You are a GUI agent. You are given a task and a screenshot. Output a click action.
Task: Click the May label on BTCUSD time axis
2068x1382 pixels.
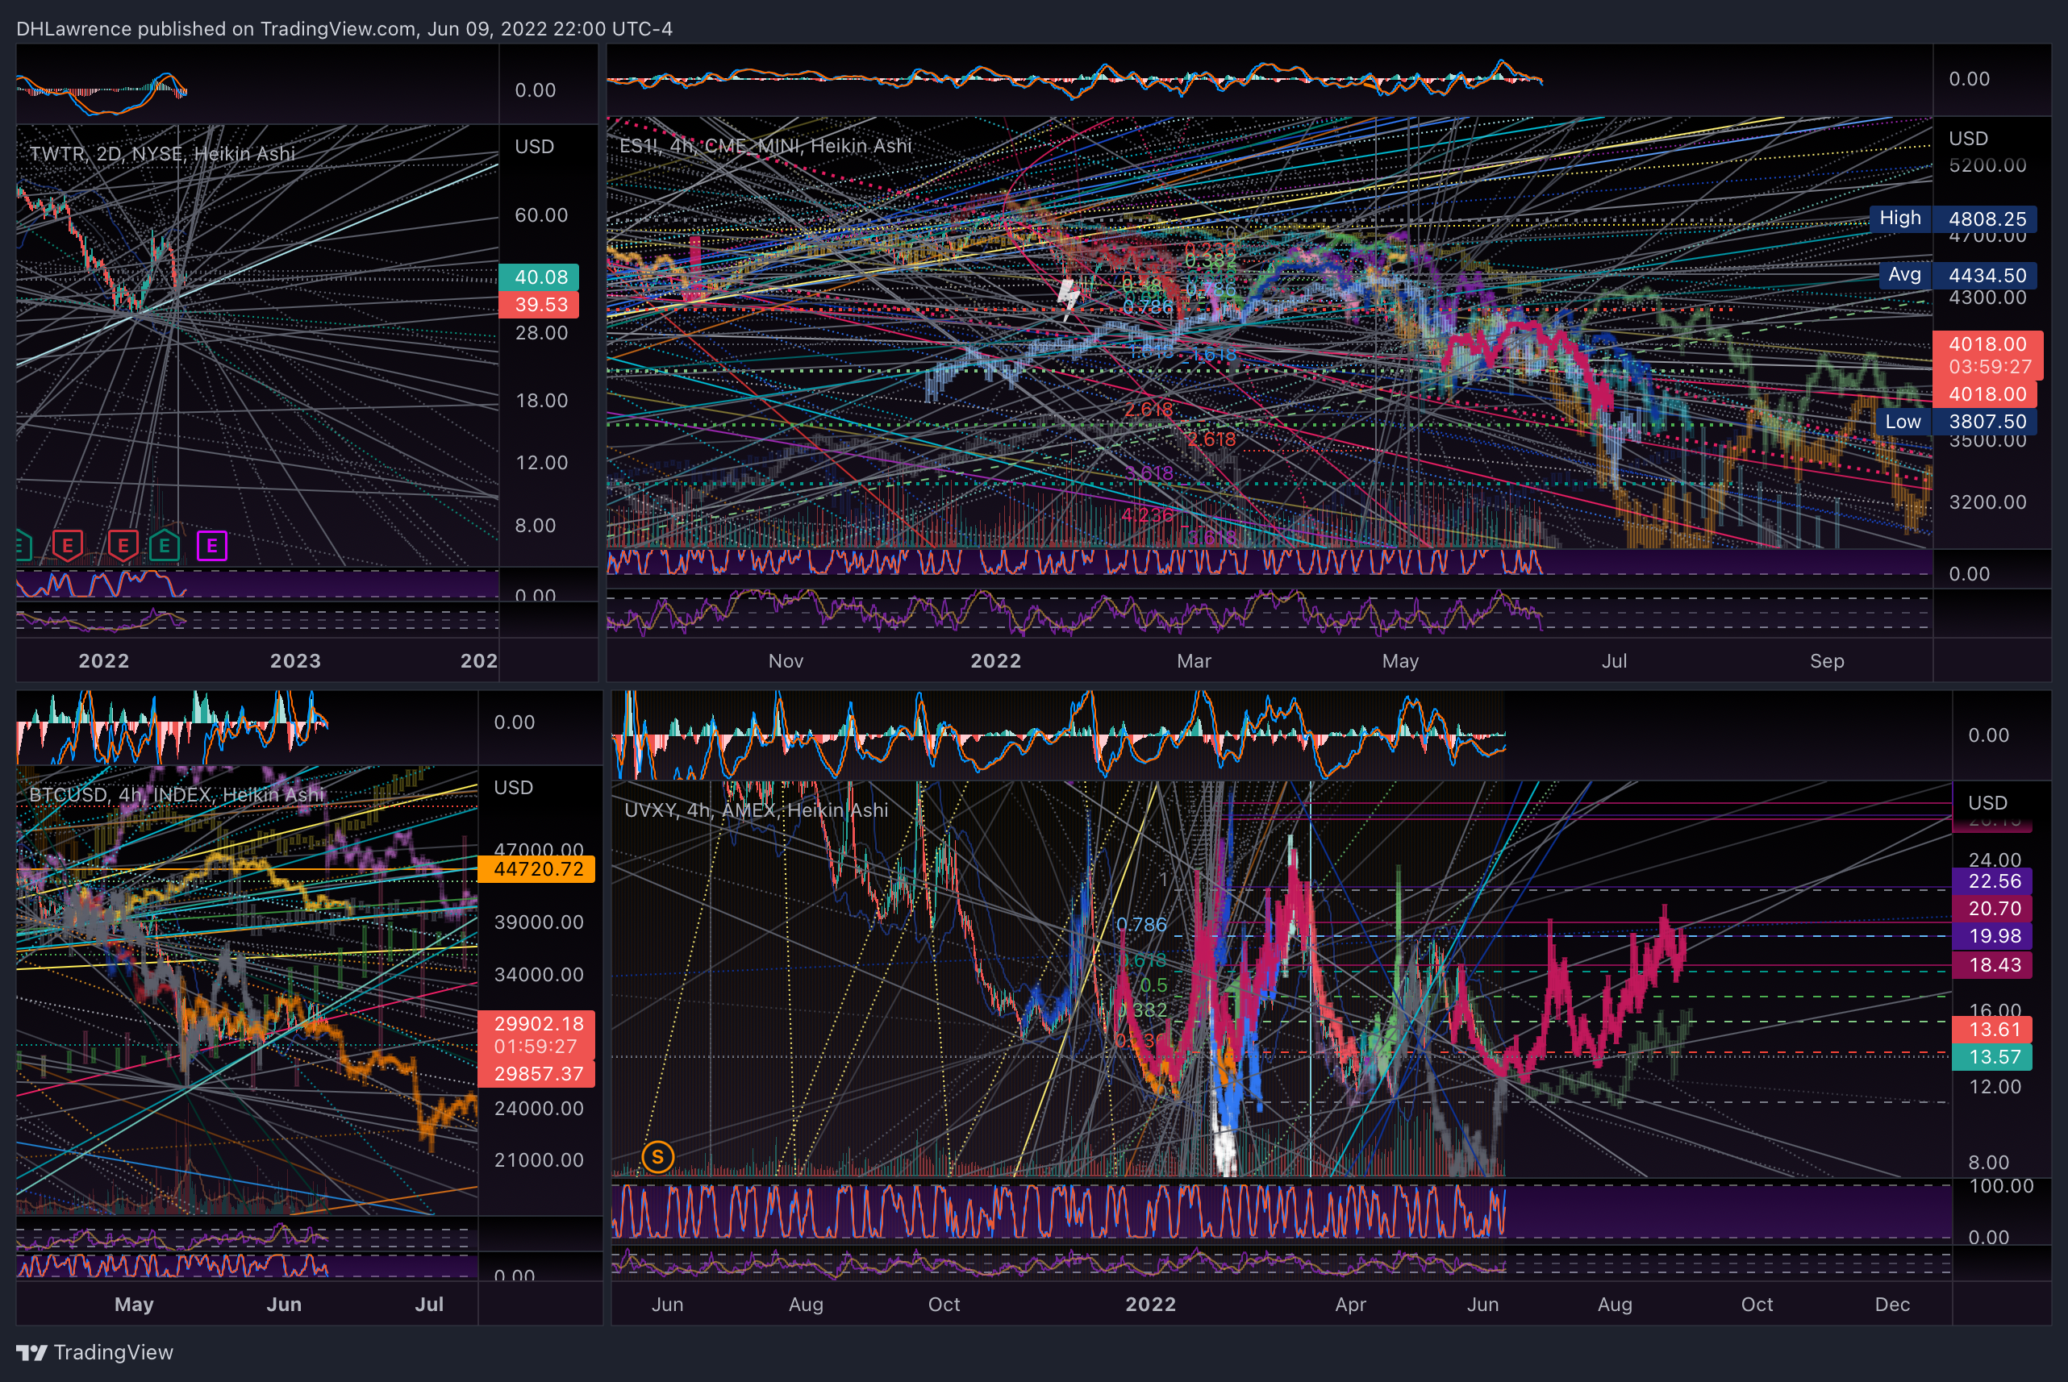pos(134,1305)
